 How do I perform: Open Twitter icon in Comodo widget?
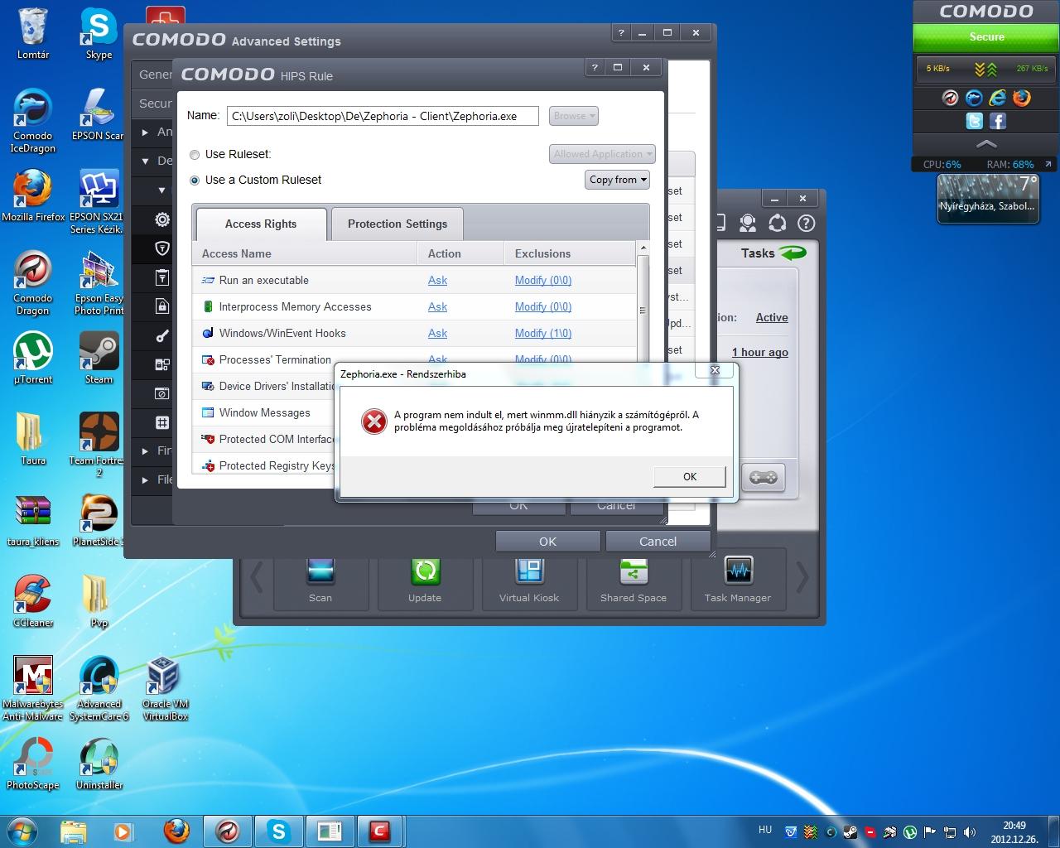tap(975, 121)
